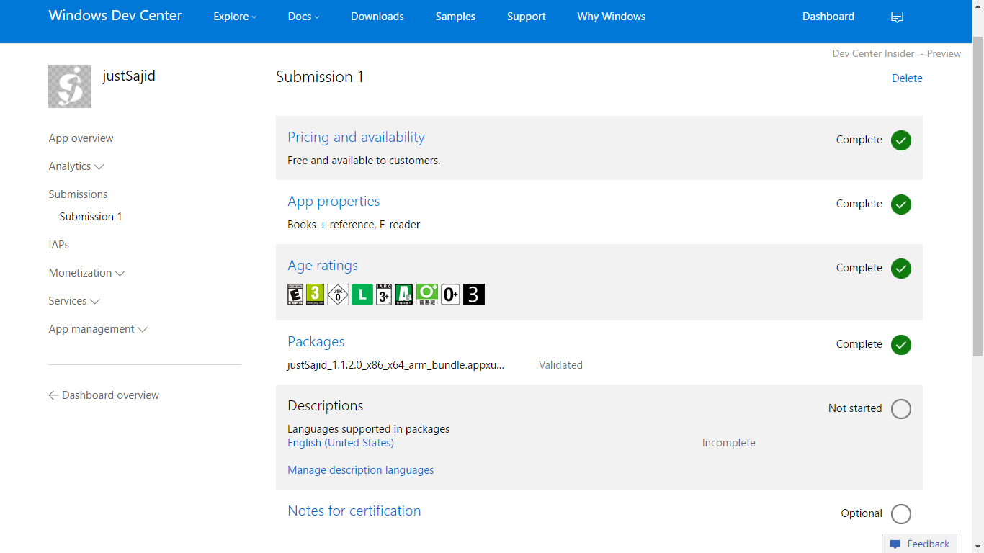Viewport: 984px width, 553px height.
Task: Click the Windows Dev Center logo text
Action: (115, 15)
